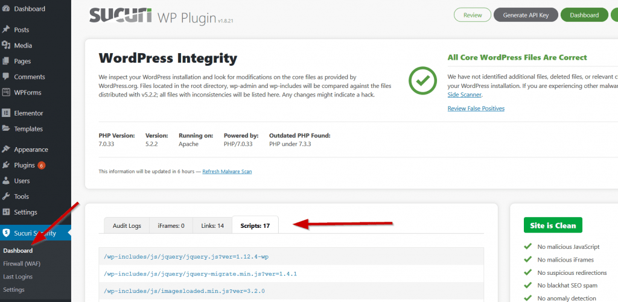Click the Review button

[x=472, y=15]
